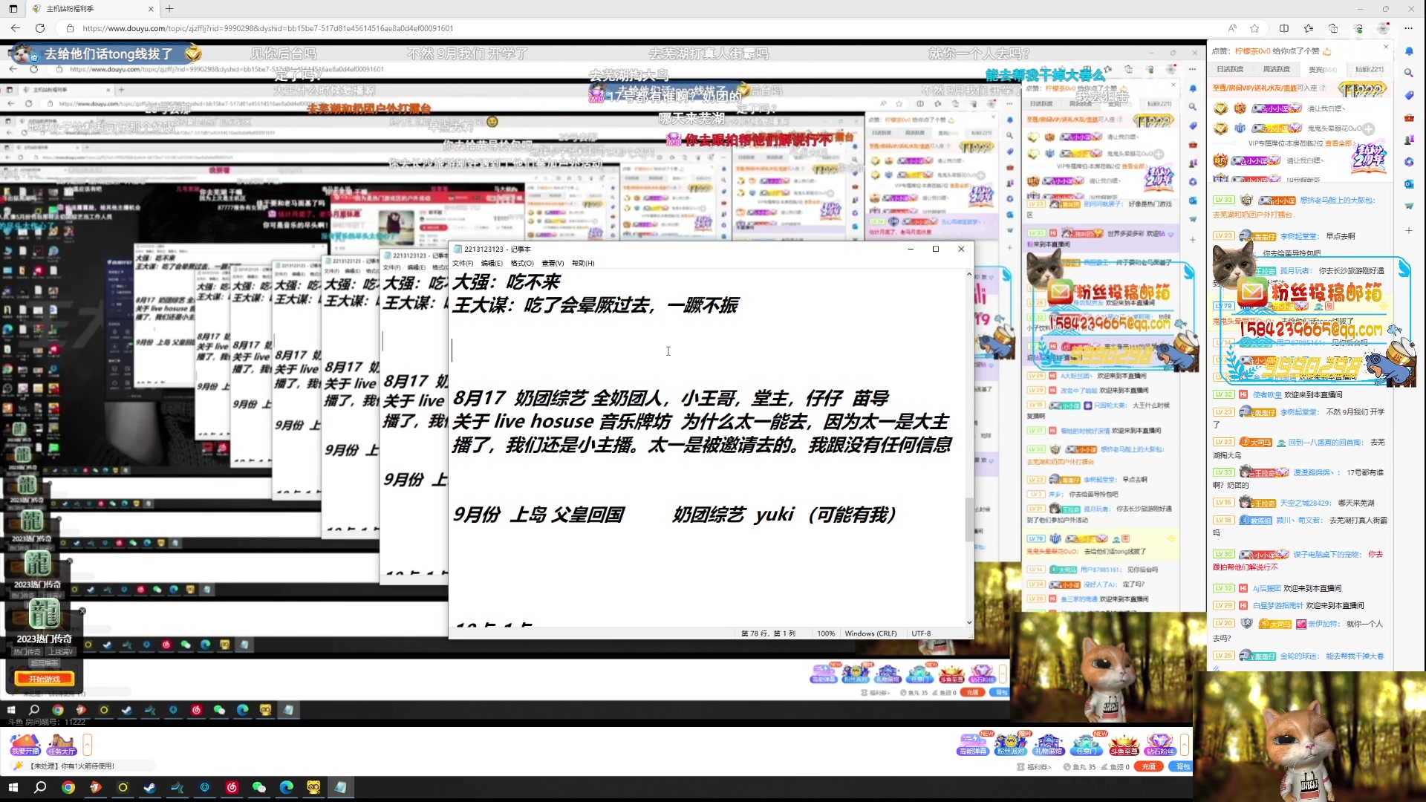Click Notepad scrollbar down arrow

pyautogui.click(x=968, y=622)
